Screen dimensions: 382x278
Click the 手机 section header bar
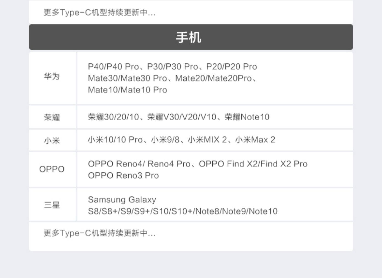point(191,37)
